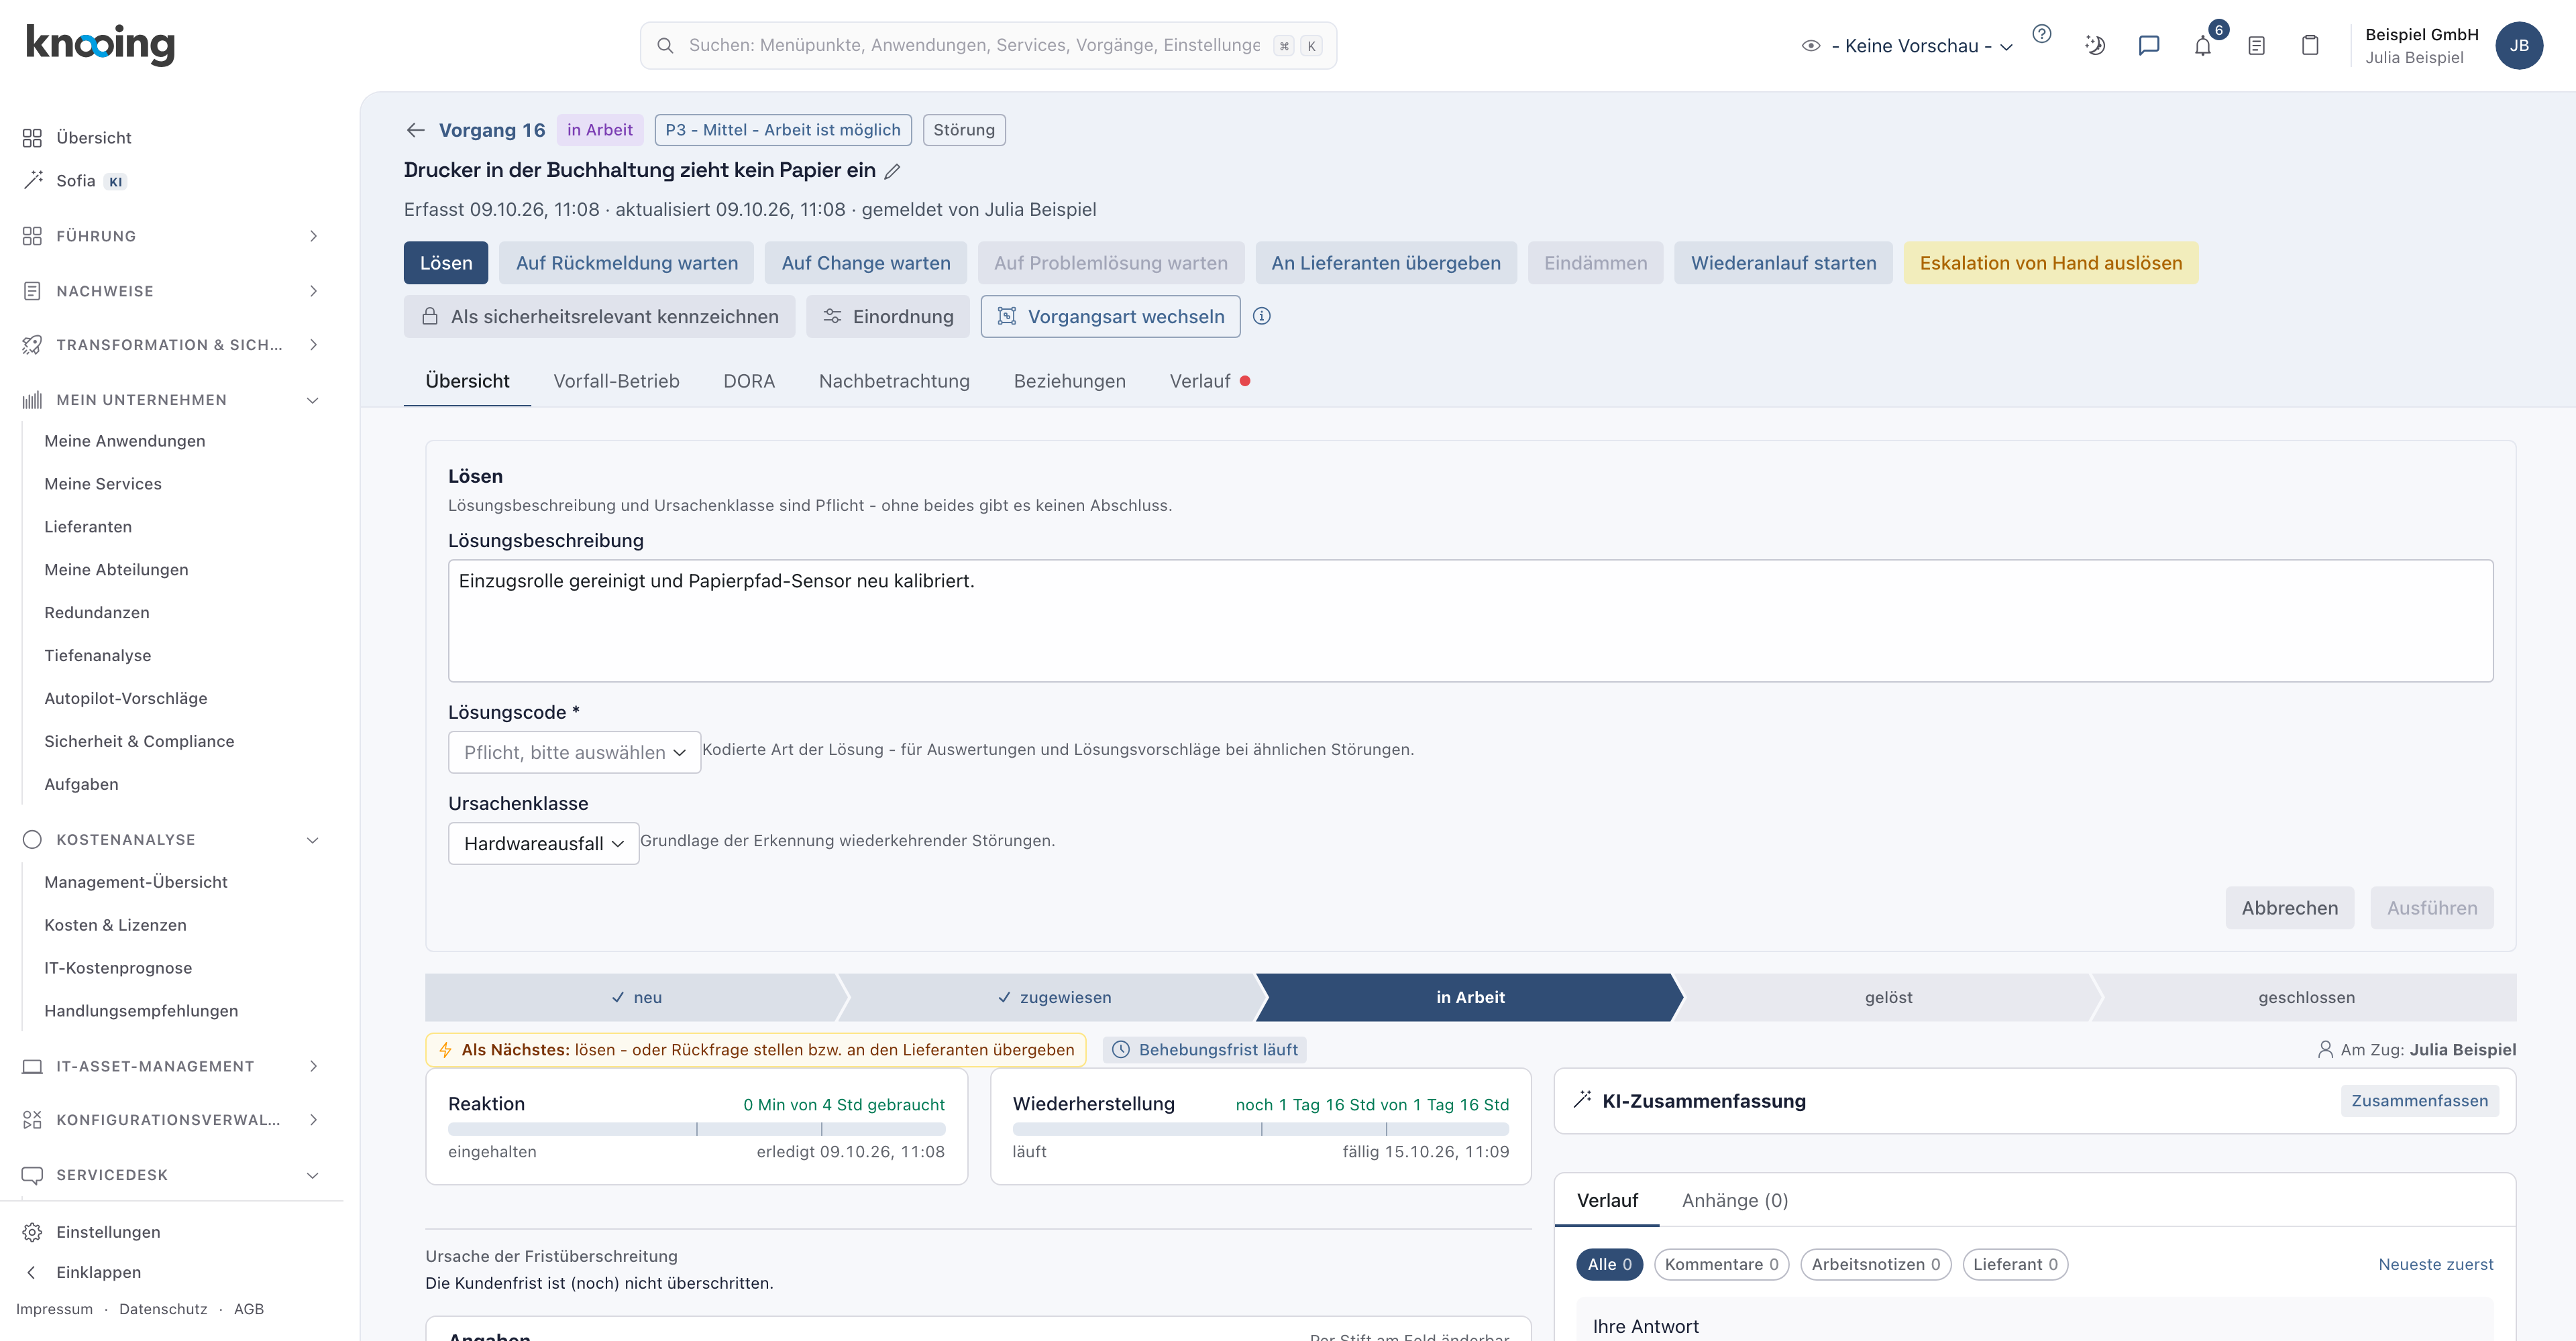This screenshot has height=1341, width=2576.
Task: Open the Keine Vorschau preview dropdown
Action: pos(1908,46)
